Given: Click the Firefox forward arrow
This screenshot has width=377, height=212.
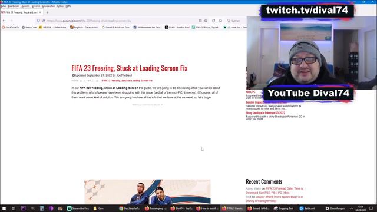Looking at the screenshot, I should [11, 21].
